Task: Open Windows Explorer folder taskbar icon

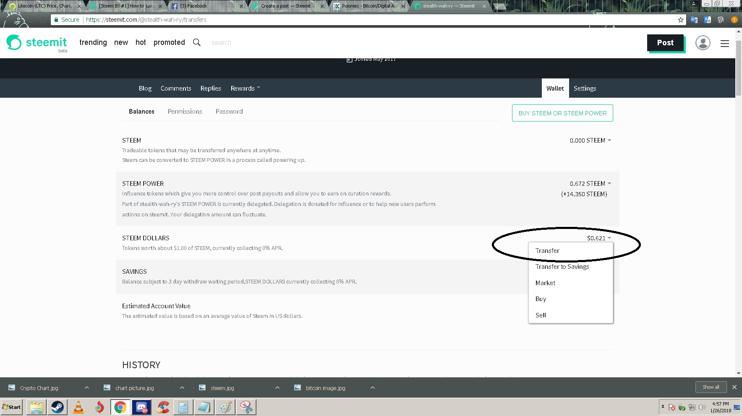Action: coord(37,407)
